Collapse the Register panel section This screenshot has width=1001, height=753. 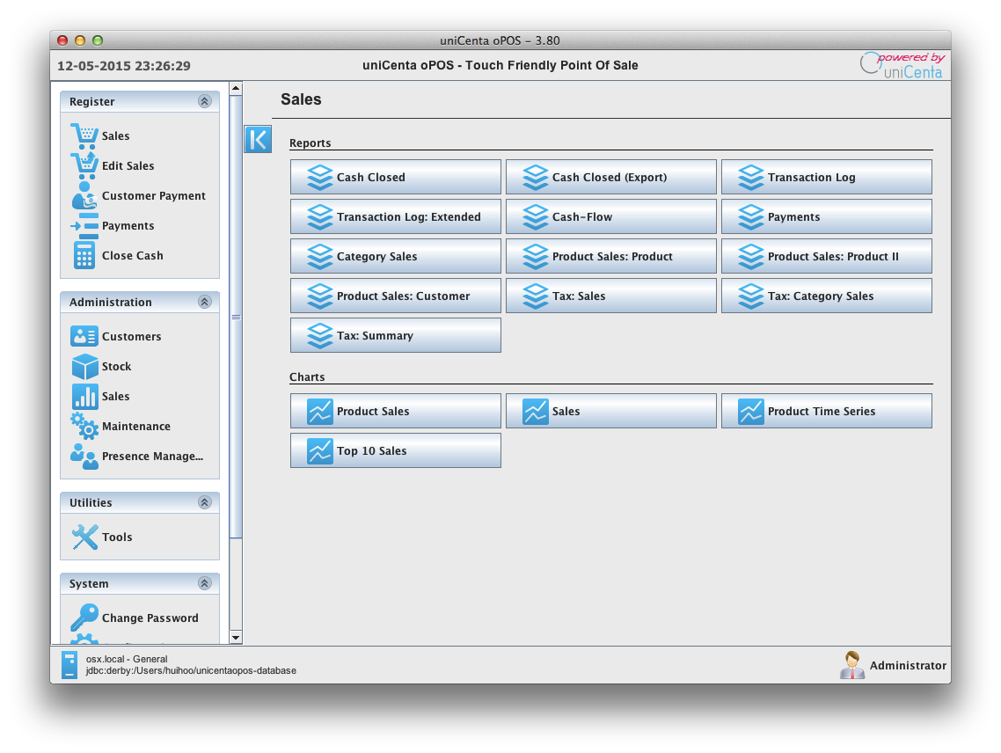pyautogui.click(x=205, y=101)
